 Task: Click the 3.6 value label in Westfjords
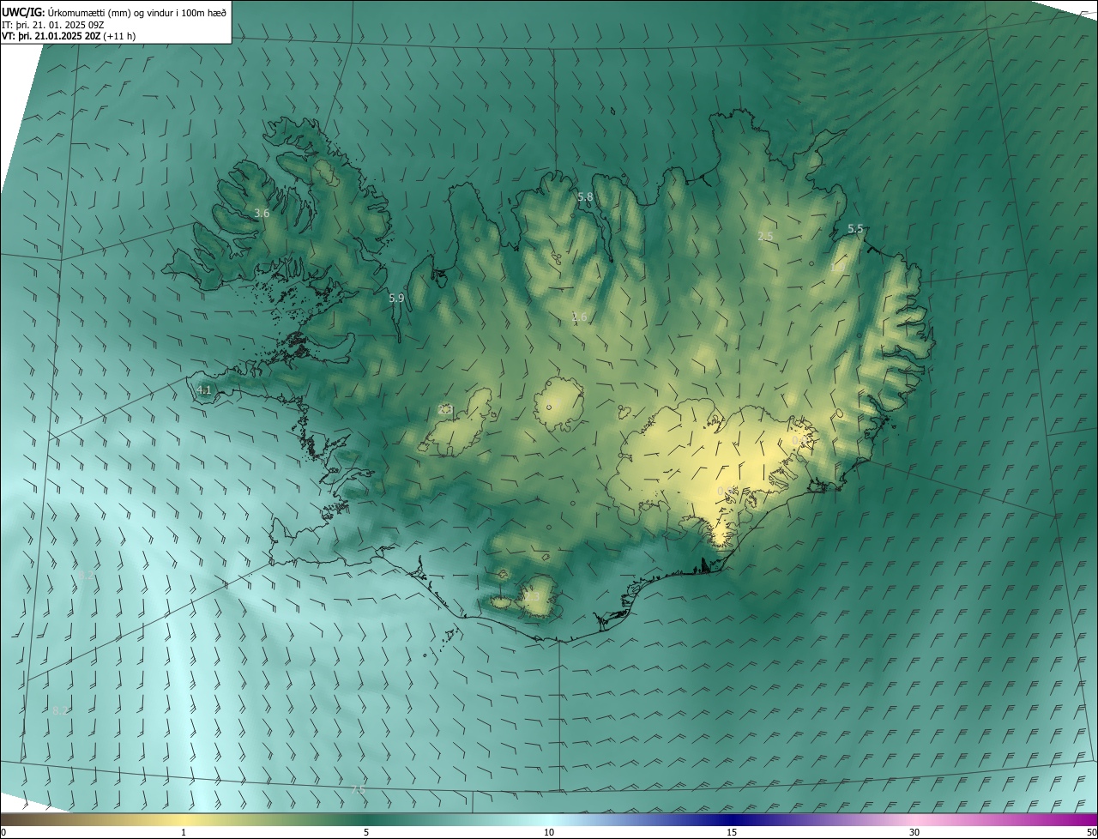pos(262,213)
